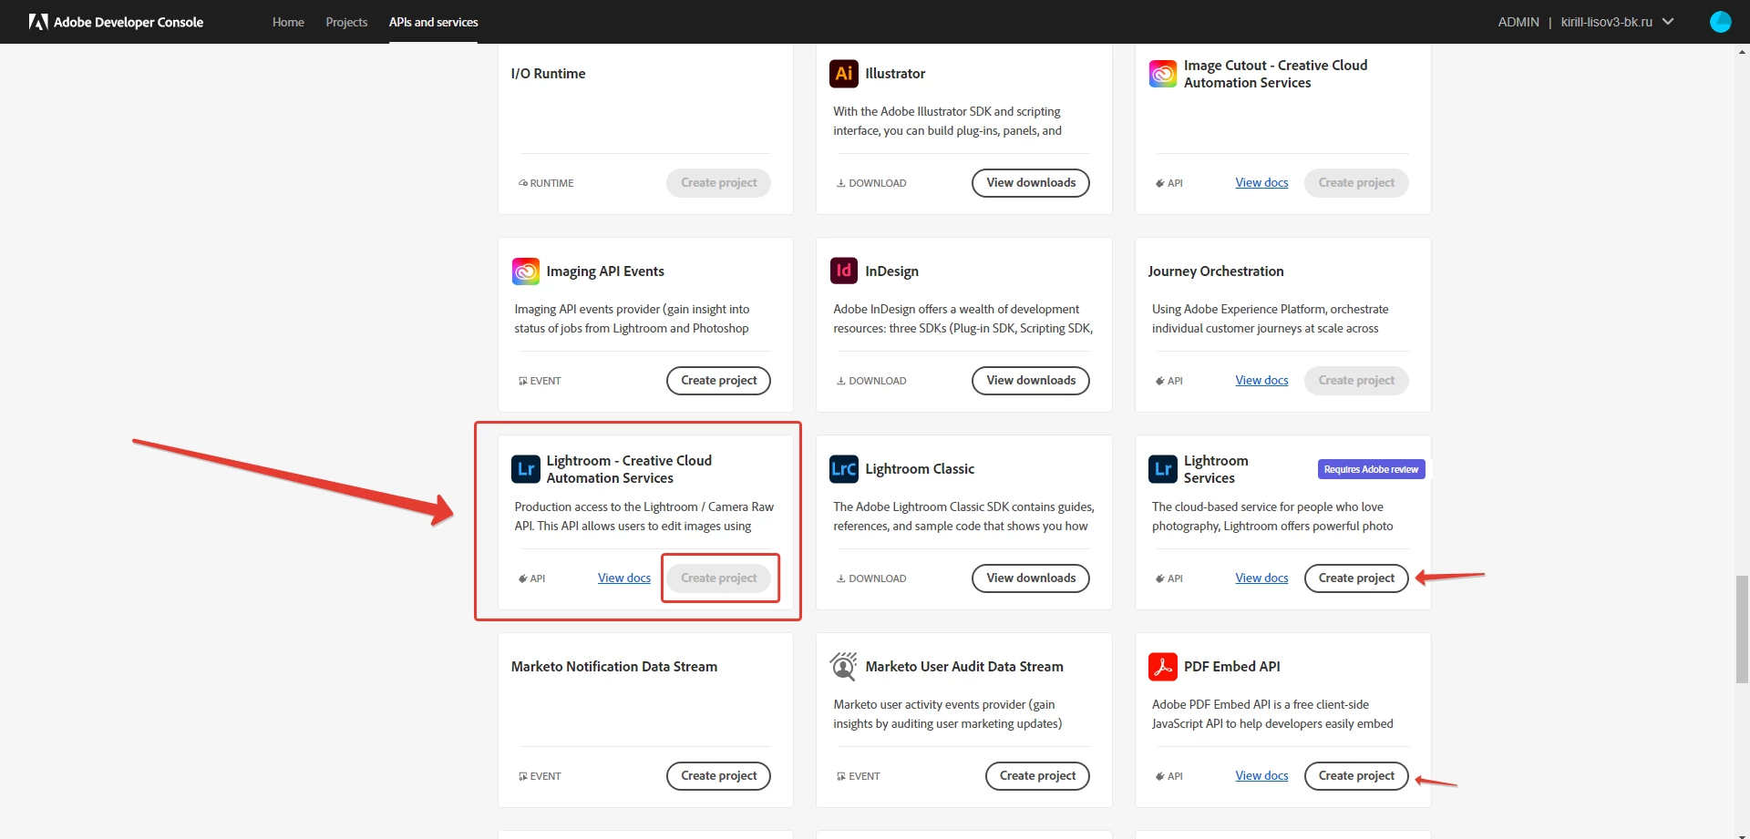Click the Lightroom Classic card title
This screenshot has width=1750, height=839.
click(920, 469)
